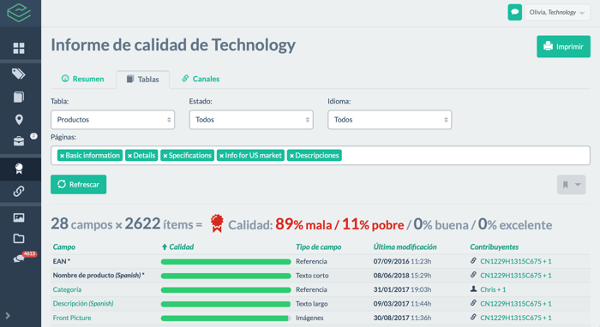Open the products tags icon in sidebar
The width and height of the screenshot is (600, 327).
(18, 74)
